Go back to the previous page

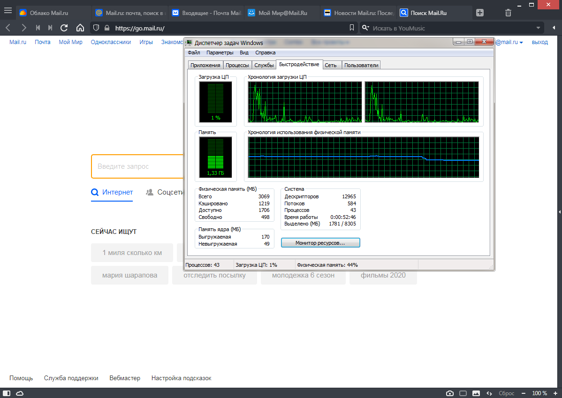8,28
